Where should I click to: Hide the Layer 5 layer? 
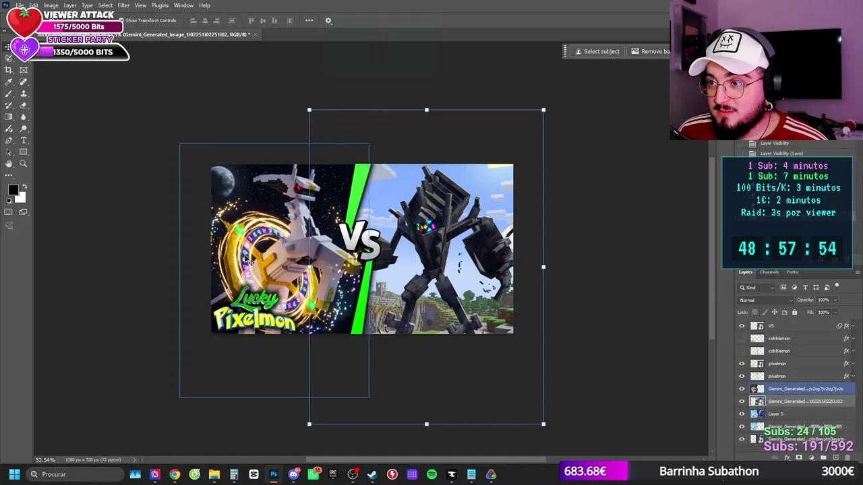pyautogui.click(x=742, y=414)
